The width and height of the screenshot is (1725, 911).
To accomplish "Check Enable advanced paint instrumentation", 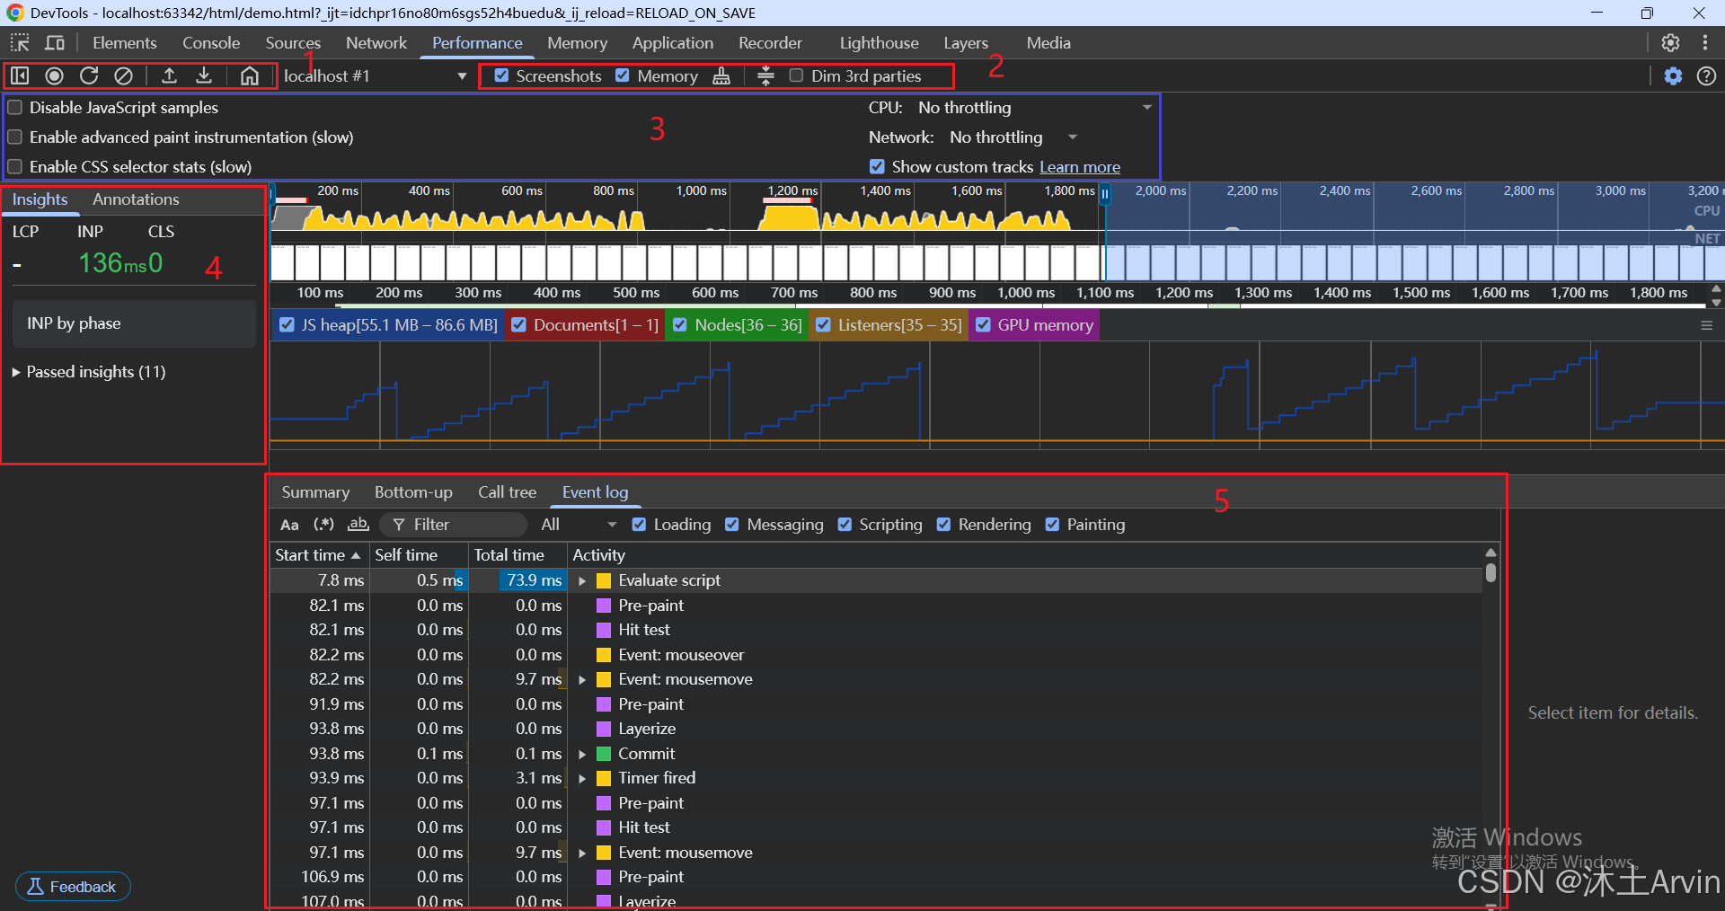I will 15,137.
